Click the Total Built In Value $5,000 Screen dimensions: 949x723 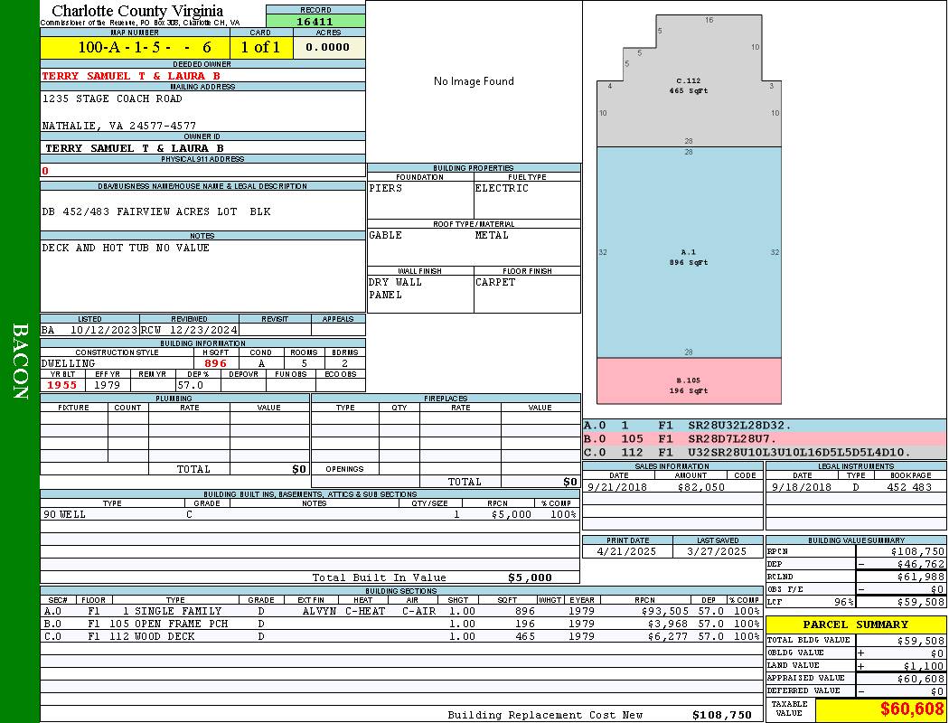531,577
